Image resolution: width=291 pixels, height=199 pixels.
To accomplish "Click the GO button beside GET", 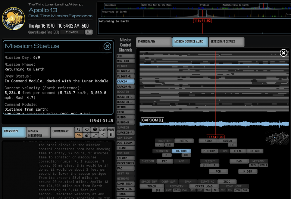I will coord(89,32).
